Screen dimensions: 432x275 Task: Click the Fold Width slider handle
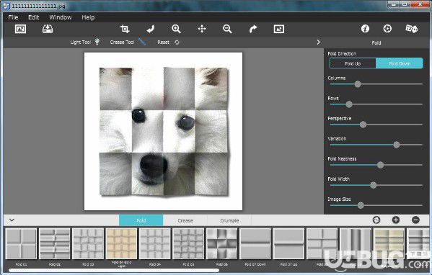click(373, 185)
